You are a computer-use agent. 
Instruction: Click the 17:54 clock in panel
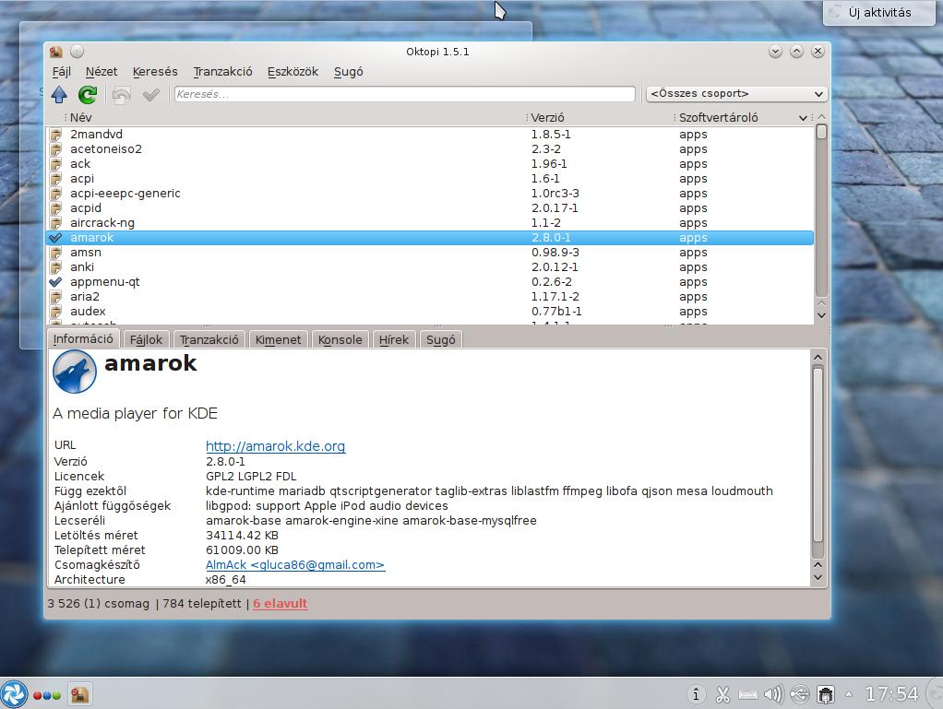[891, 694]
